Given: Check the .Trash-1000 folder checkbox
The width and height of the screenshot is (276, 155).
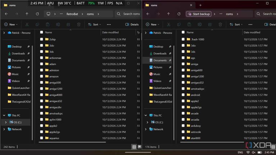Looking at the screenshot, I should click(183, 39).
